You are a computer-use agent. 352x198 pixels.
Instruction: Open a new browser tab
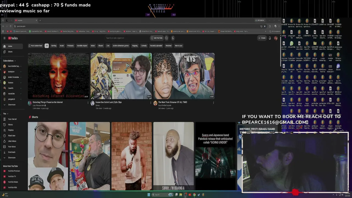click(x=40, y=20)
